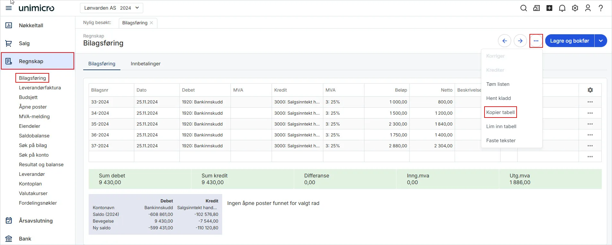Click the Bank building icon
The height and width of the screenshot is (245, 612).
point(9,239)
